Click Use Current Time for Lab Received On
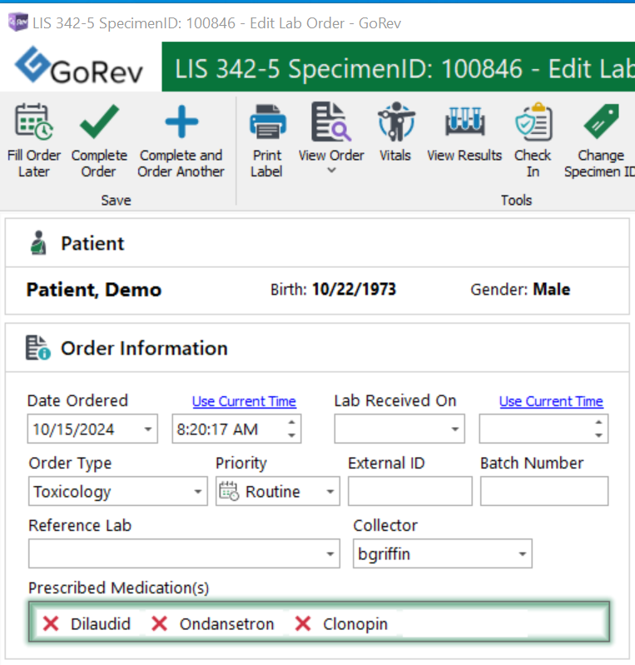Image resolution: width=635 pixels, height=665 pixels. click(x=551, y=401)
